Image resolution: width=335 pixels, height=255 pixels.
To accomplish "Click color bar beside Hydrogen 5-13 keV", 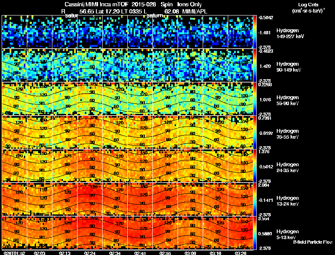I will coord(255,233).
